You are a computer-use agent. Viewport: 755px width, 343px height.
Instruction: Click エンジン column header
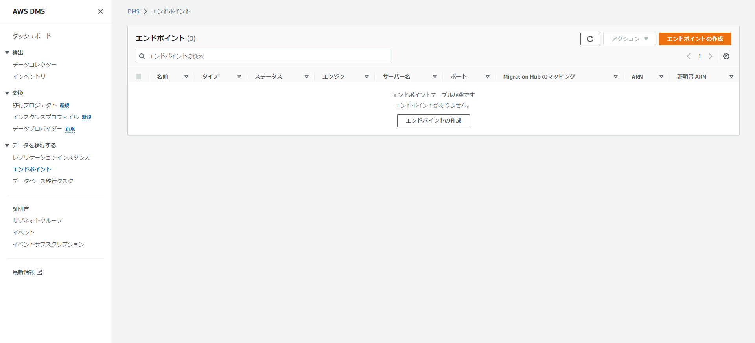(333, 77)
